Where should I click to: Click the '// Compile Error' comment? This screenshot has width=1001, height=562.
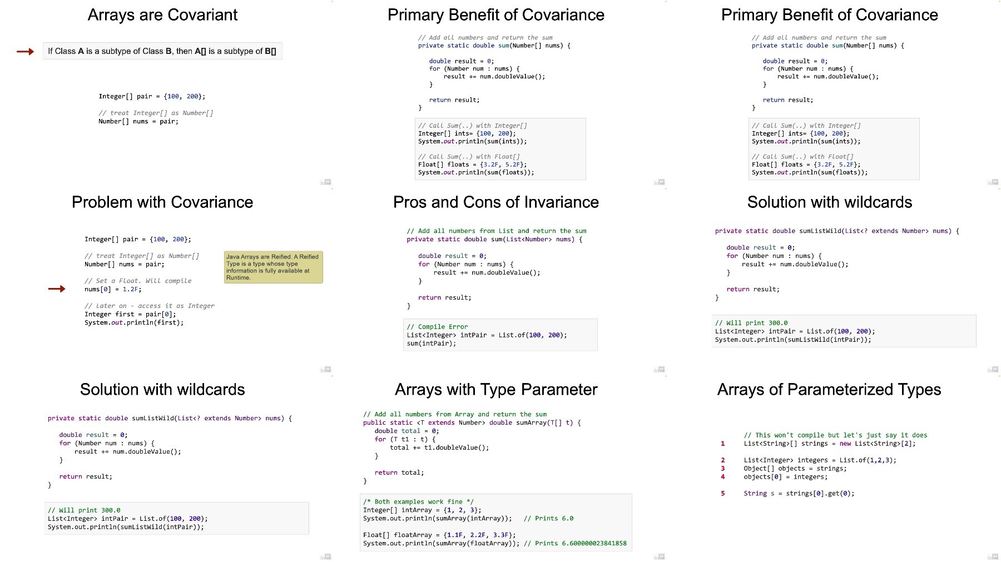437,327
